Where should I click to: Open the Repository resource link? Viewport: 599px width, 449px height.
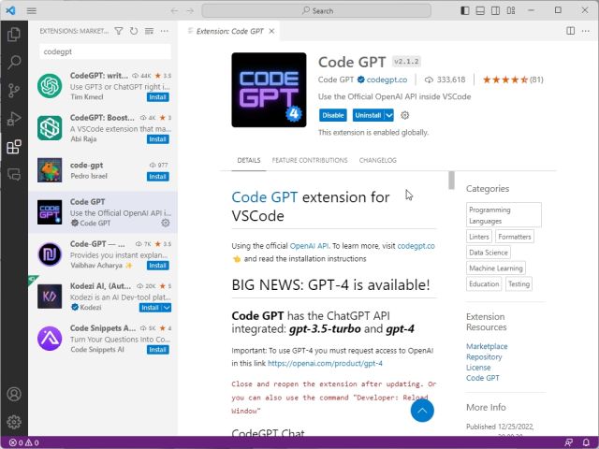[484, 357]
